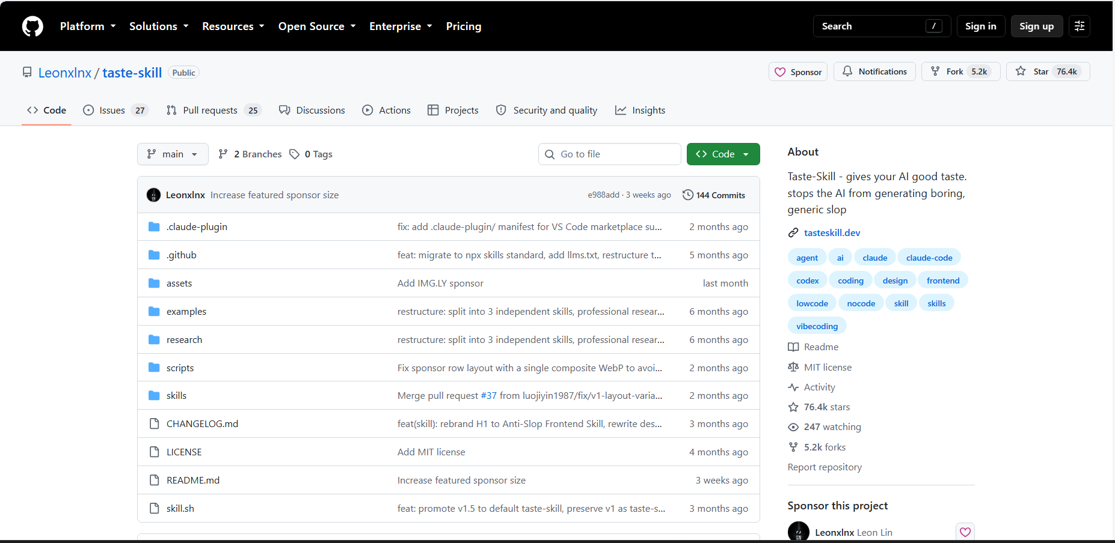Focus the Go to file input

pos(610,154)
